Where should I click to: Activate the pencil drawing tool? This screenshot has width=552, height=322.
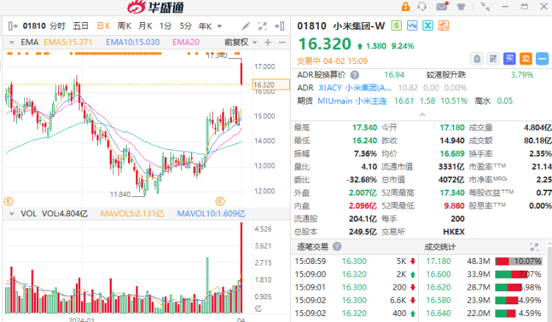click(x=246, y=26)
